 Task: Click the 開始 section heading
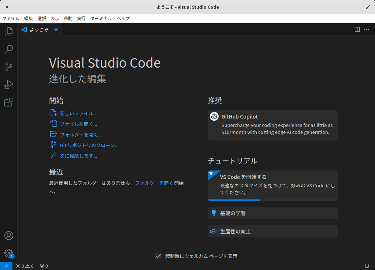[56, 101]
